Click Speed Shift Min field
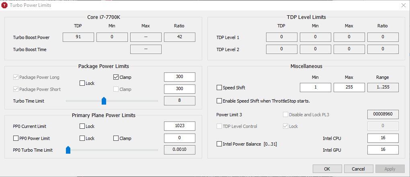410x177 pixels. 316,87
